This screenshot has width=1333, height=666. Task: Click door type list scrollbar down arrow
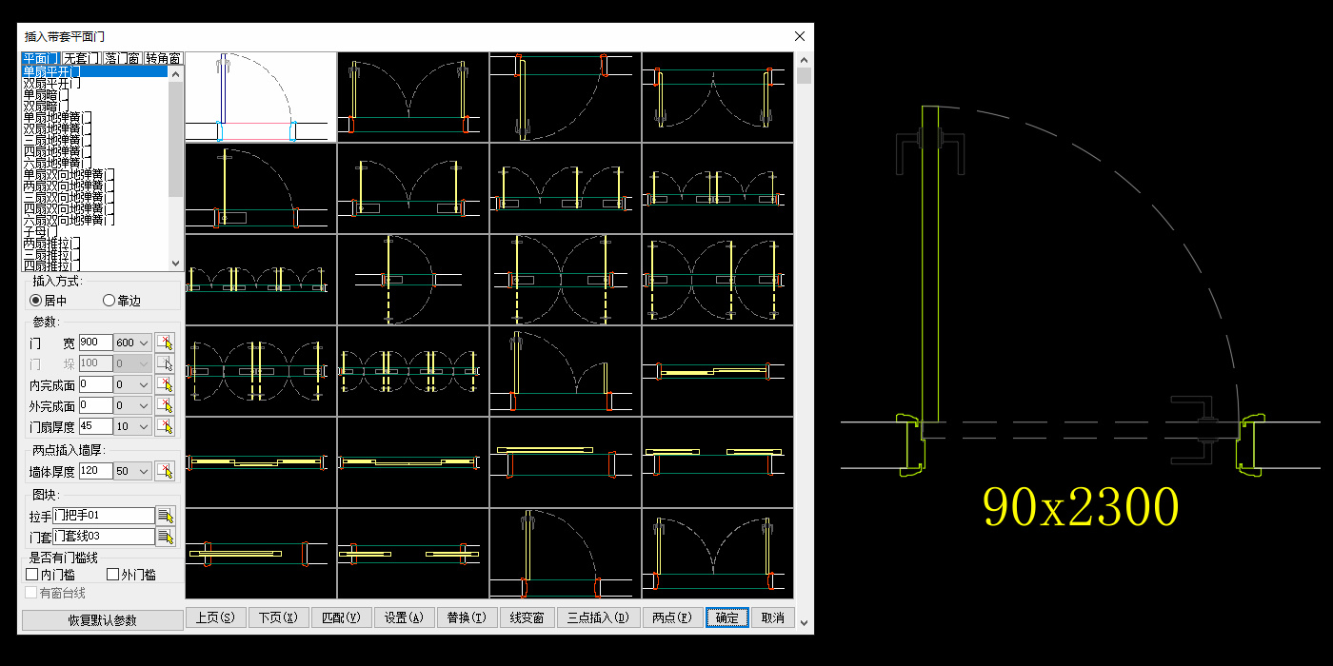coord(175,264)
